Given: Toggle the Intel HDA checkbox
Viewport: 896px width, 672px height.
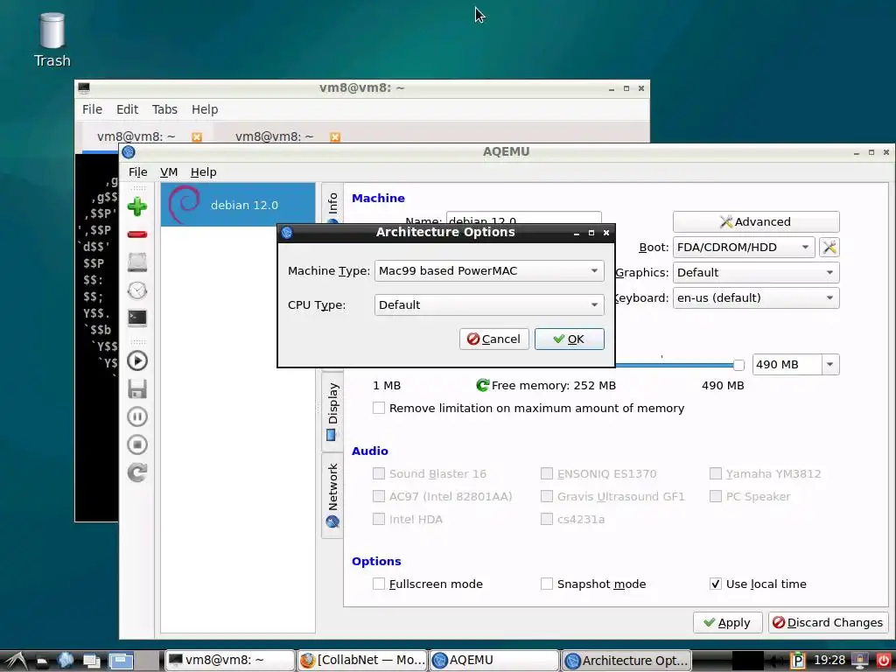Looking at the screenshot, I should pyautogui.click(x=378, y=519).
